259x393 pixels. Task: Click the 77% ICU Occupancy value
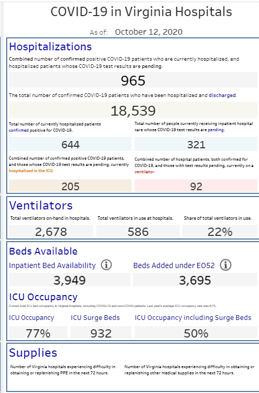click(38, 333)
